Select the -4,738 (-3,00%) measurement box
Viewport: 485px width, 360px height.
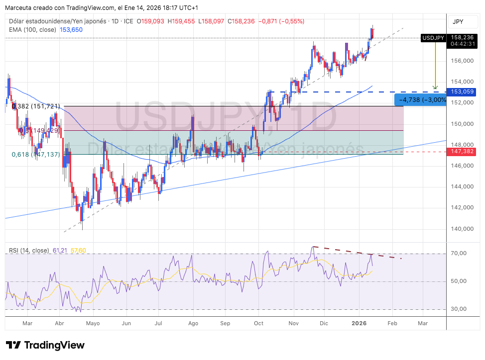click(x=419, y=100)
